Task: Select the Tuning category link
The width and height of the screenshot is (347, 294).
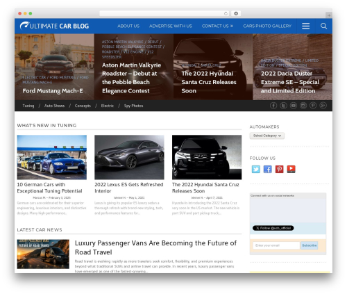Action: click(28, 106)
